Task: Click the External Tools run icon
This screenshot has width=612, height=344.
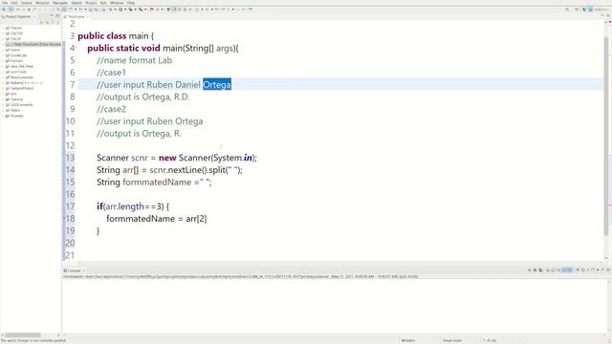Action: 141,10
